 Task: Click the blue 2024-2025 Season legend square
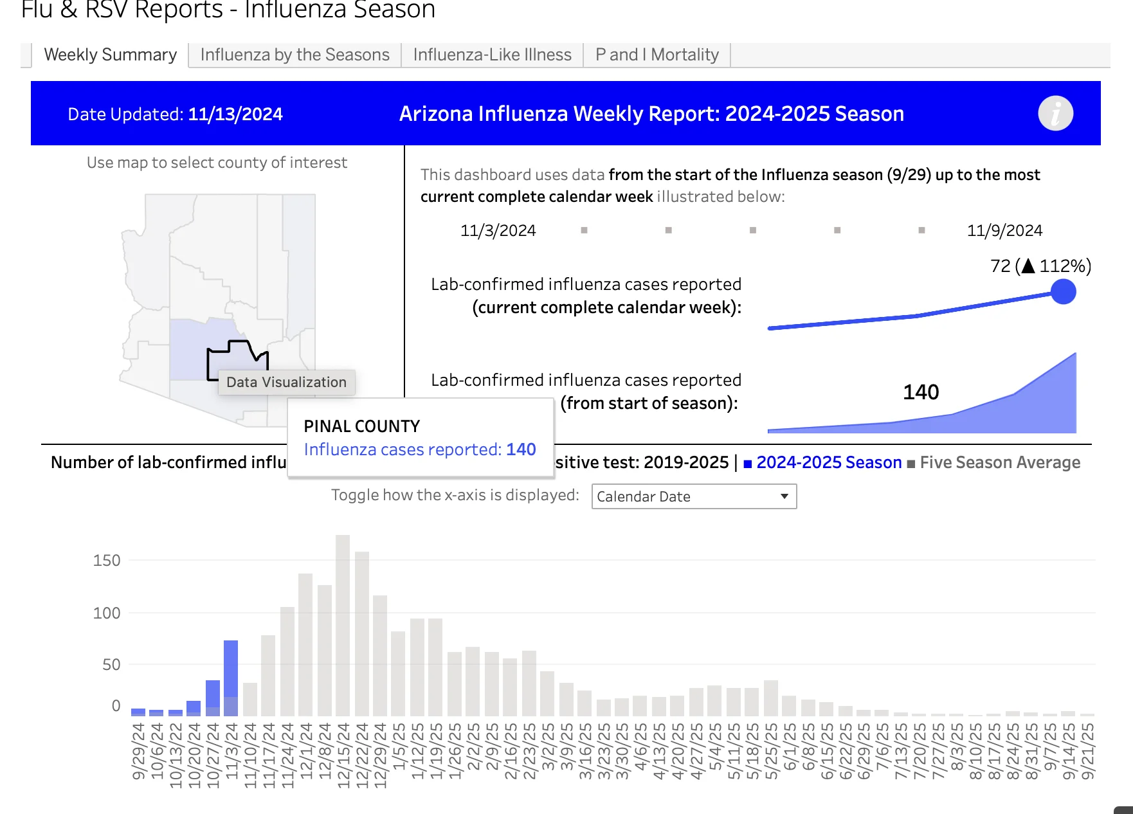coord(747,464)
